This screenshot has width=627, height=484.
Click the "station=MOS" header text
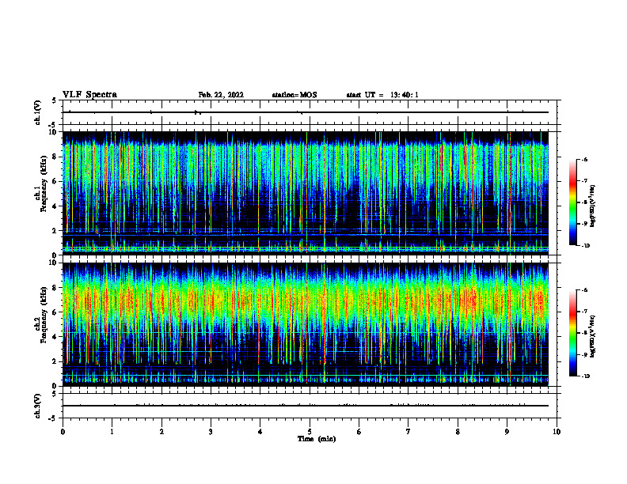(294, 95)
